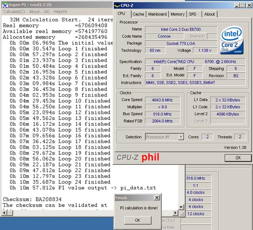Click the 'Loop 1 finished' line
The image size is (253, 230).
[59, 49]
